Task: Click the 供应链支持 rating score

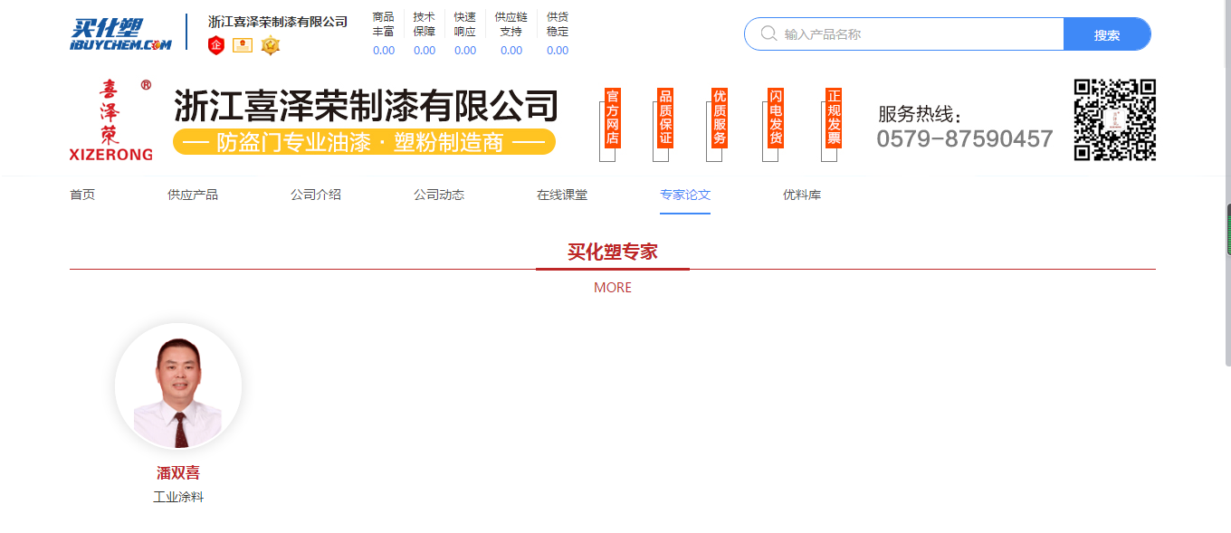Action: 511,51
